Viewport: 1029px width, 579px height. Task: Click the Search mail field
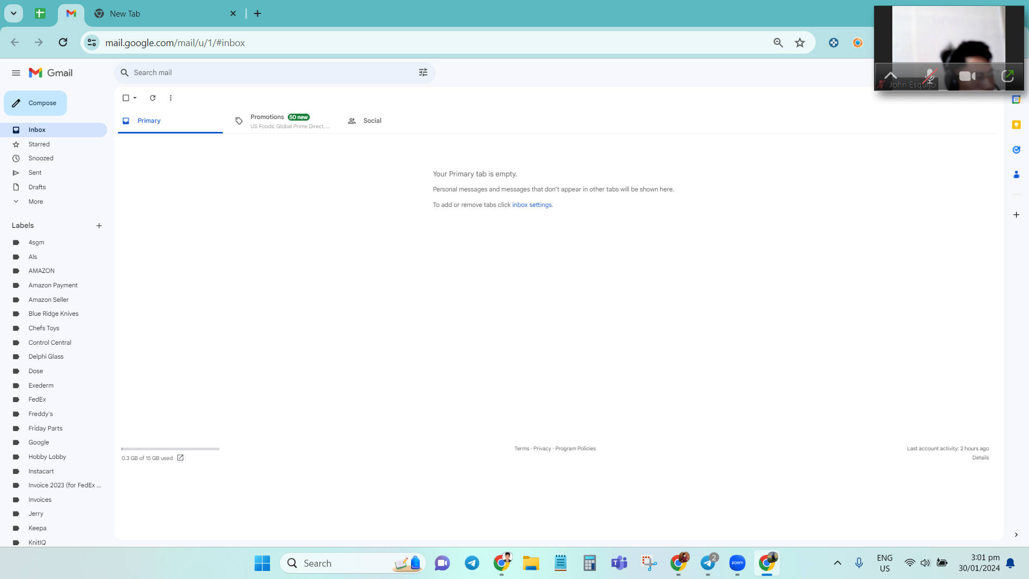coord(273,72)
